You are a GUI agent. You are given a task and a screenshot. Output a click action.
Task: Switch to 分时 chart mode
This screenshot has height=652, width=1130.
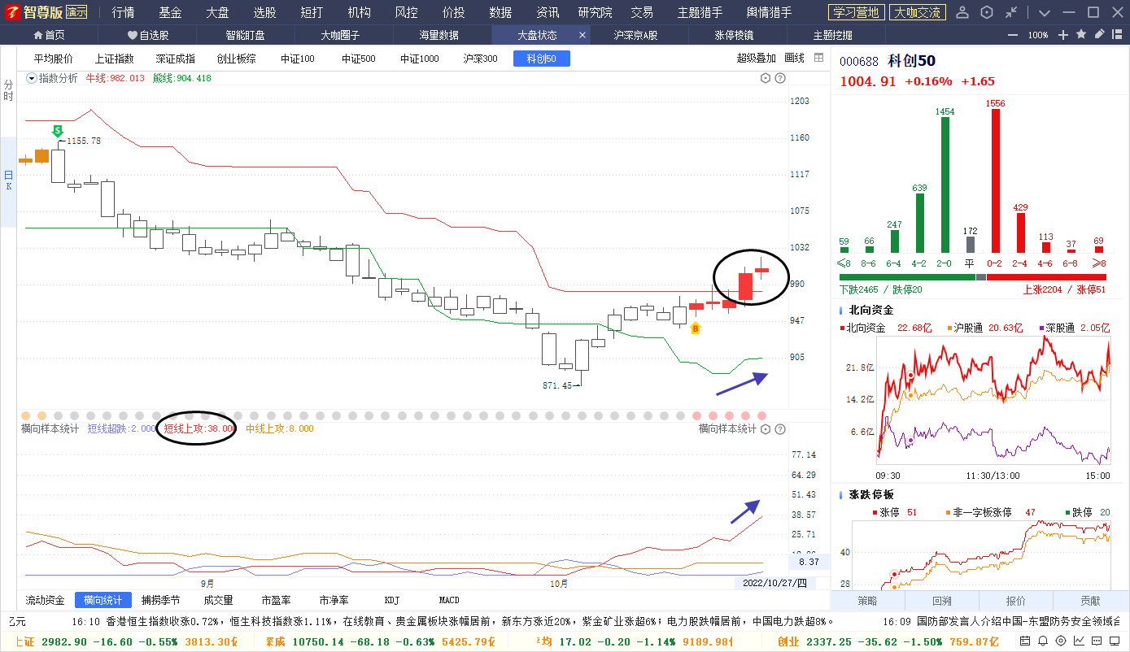click(8, 90)
